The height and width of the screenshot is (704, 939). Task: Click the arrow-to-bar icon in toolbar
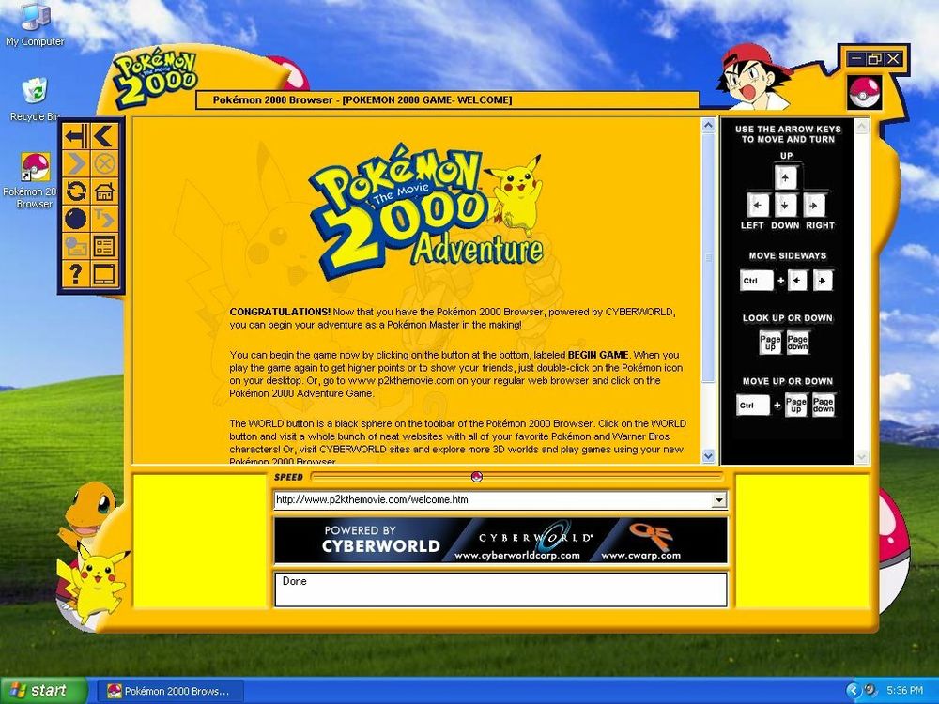point(76,136)
